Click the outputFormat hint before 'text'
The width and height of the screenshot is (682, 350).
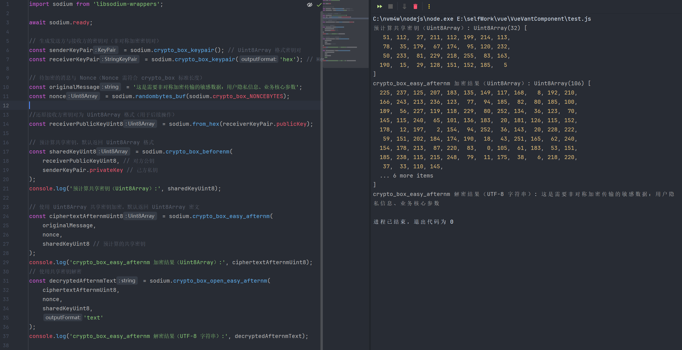63,318
